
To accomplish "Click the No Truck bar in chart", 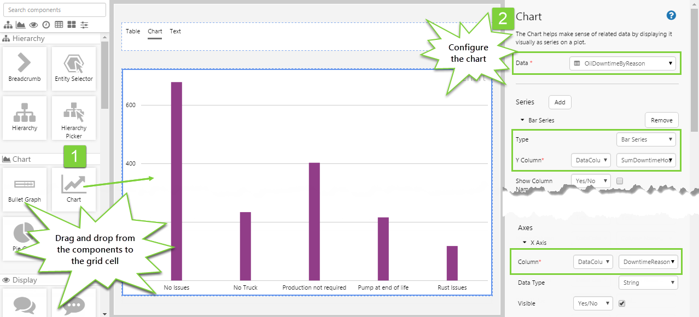I will click(246, 246).
